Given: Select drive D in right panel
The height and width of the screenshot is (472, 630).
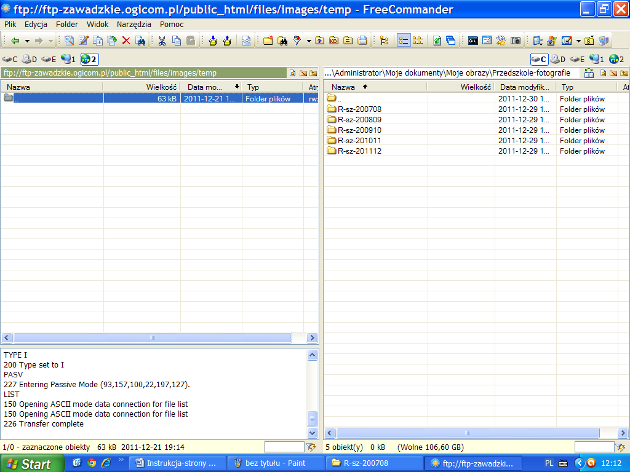Looking at the screenshot, I should click(x=557, y=60).
